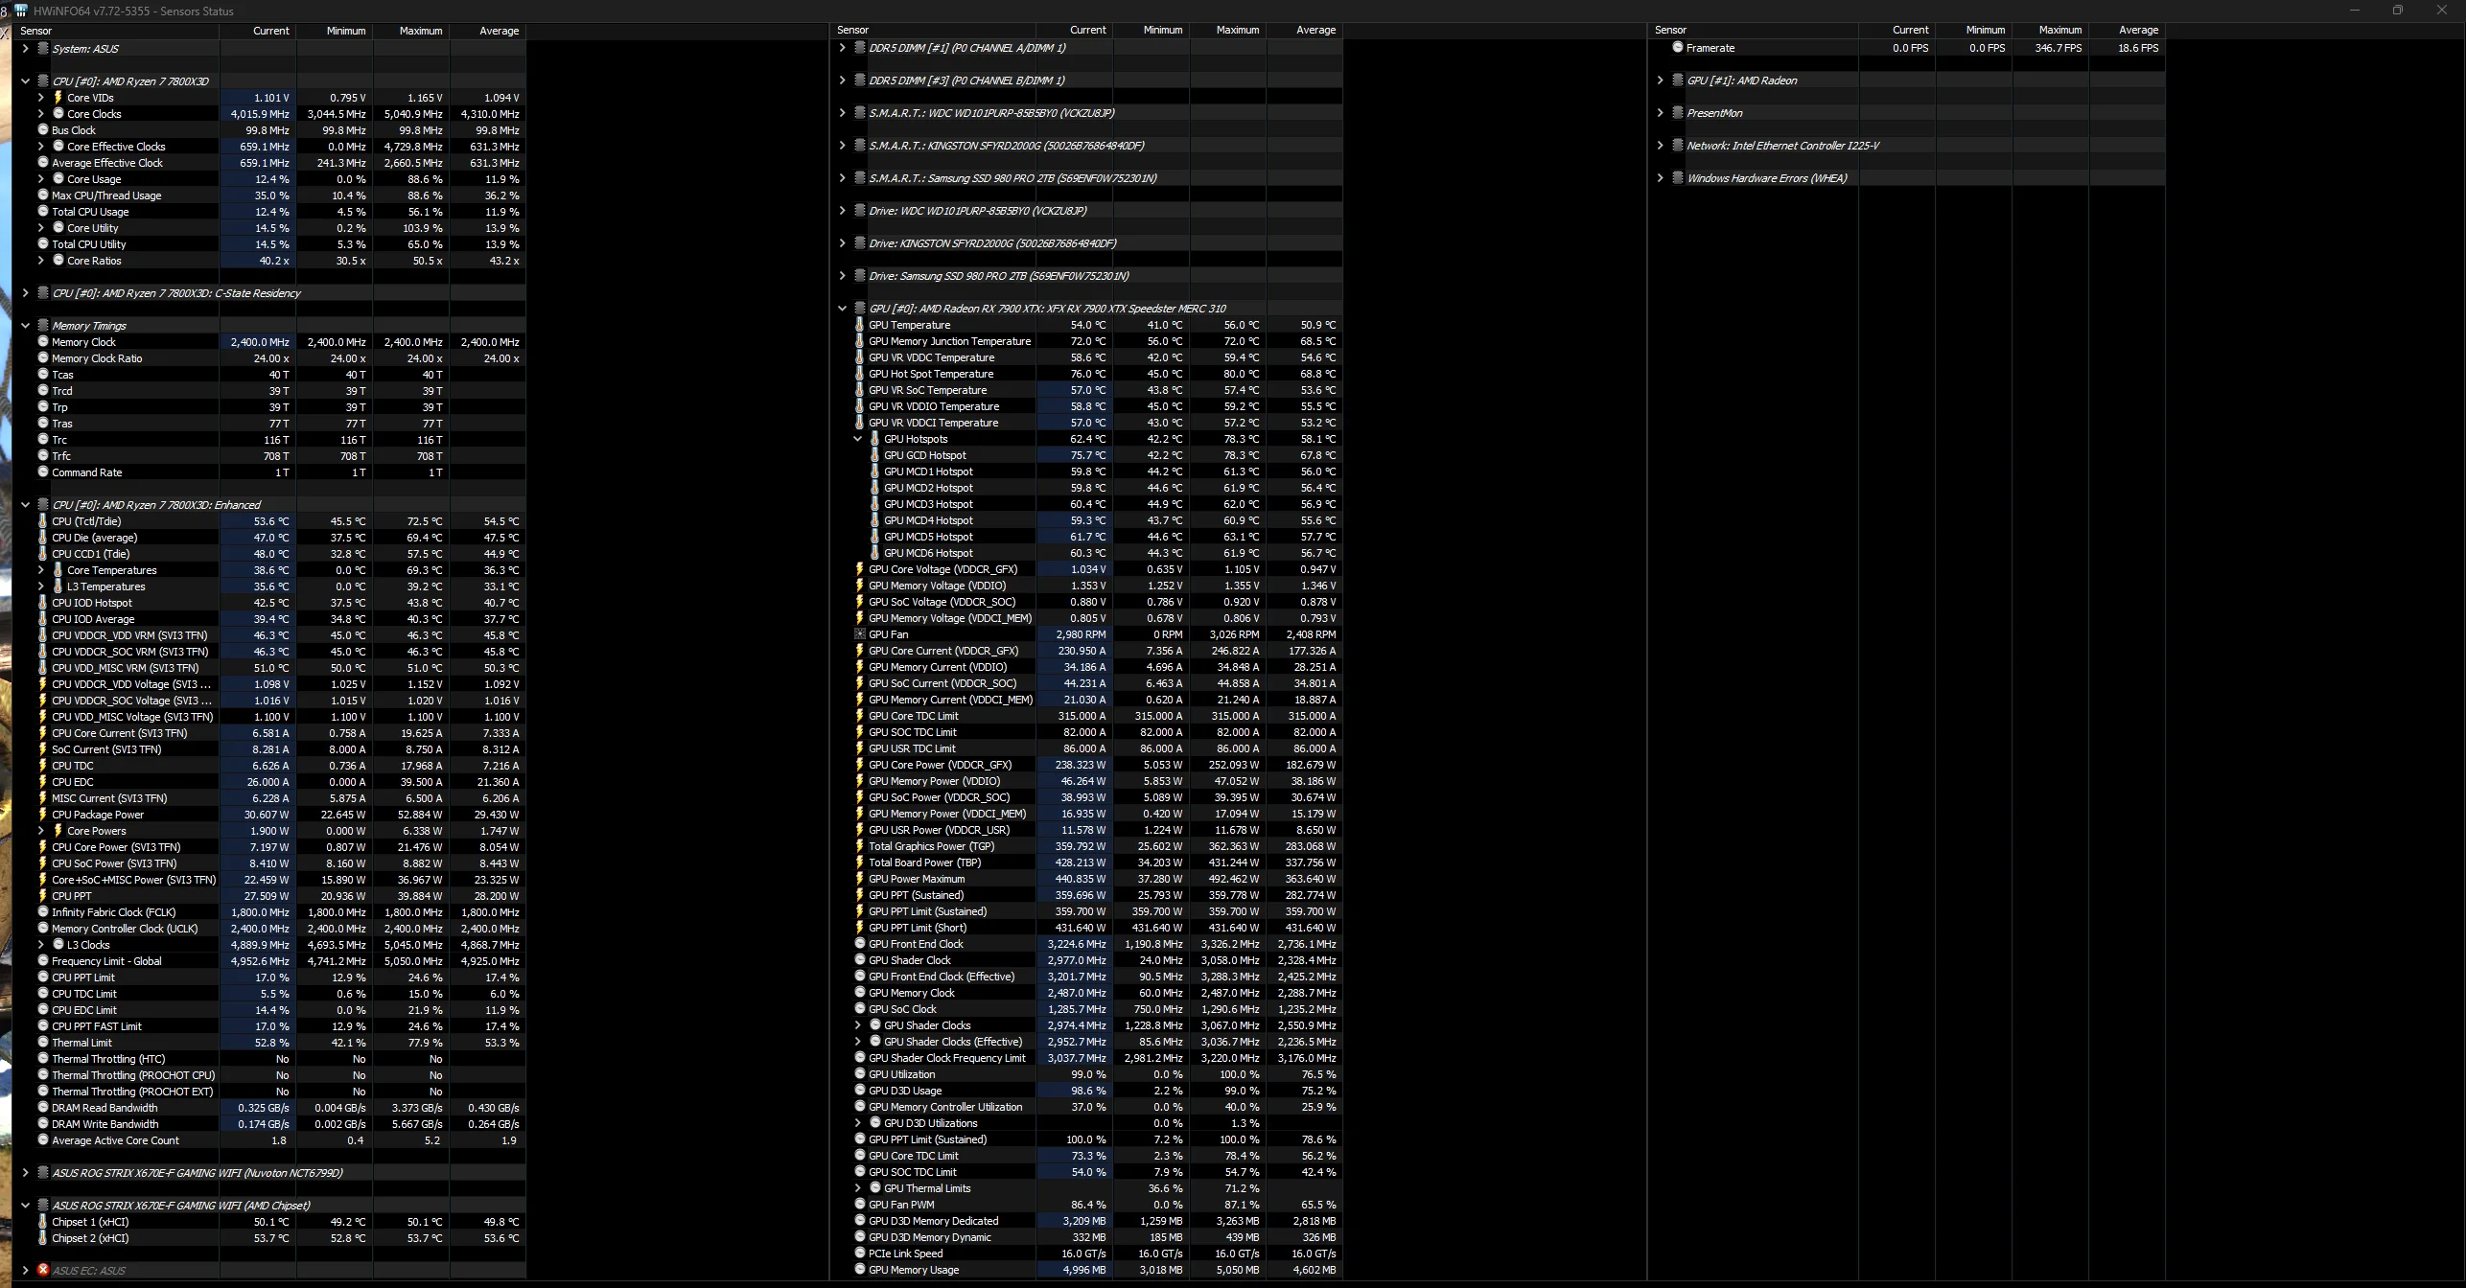Screen dimensions: 2466x1288
Task: Click the clock icon beside Bus Clock
Action: coord(43,130)
